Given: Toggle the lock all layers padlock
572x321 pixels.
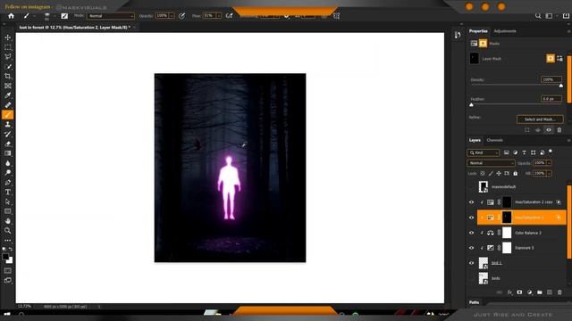Looking at the screenshot, I should tap(515, 174).
